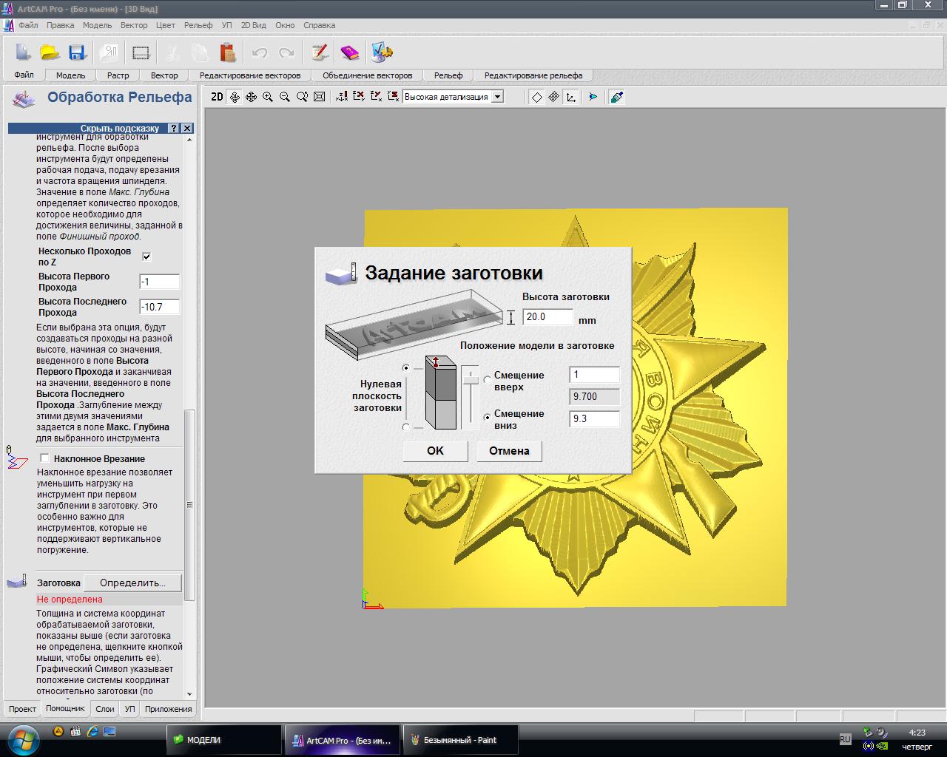This screenshot has height=757, width=947.
Task: Click the Paste clipboard icon
Action: pos(228,52)
